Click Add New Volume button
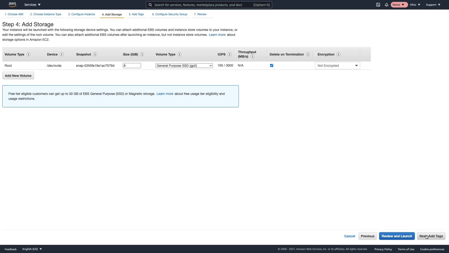Screen dimensions: 449x253 pos(18,76)
